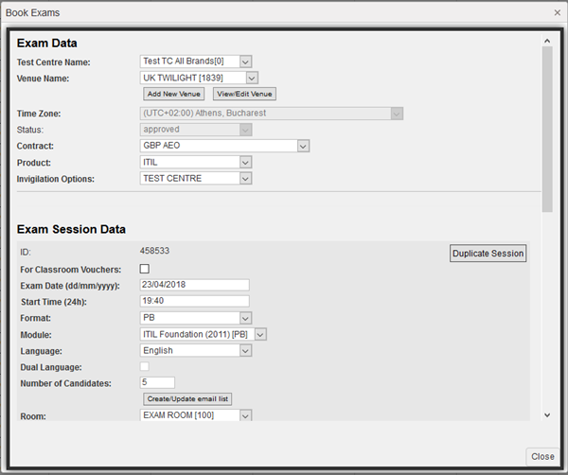The height and width of the screenshot is (475, 568).
Task: Click the session ID value 458533
Action: [154, 251]
